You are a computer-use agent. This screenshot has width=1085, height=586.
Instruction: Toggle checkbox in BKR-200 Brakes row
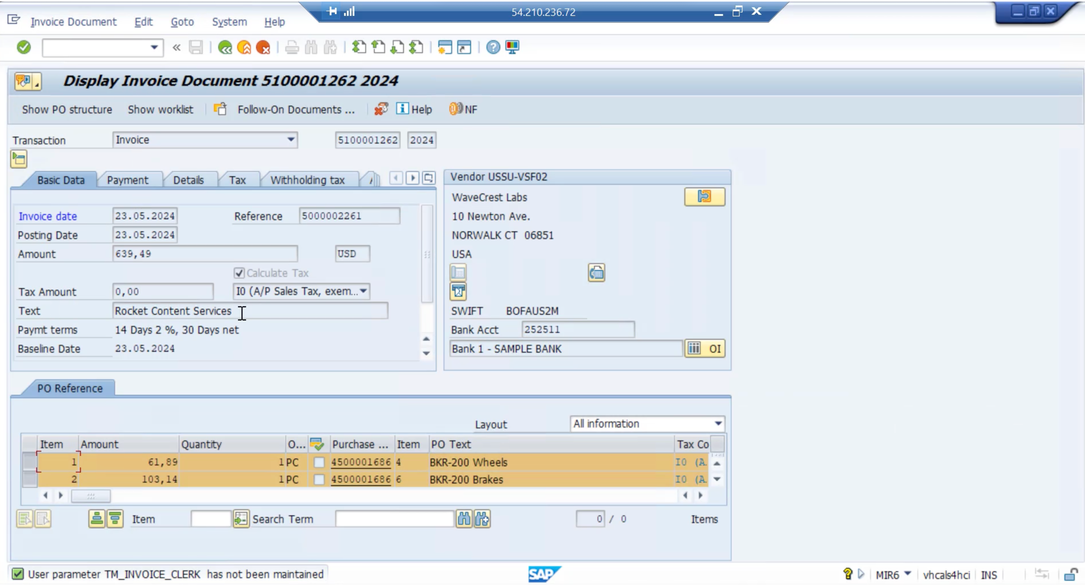click(x=319, y=479)
